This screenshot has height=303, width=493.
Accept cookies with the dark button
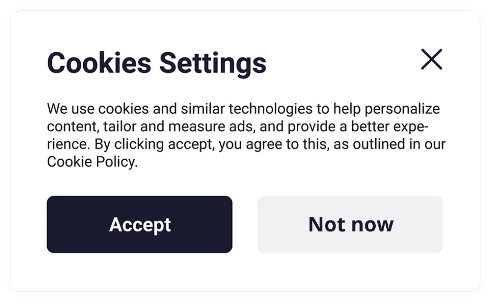pos(140,225)
